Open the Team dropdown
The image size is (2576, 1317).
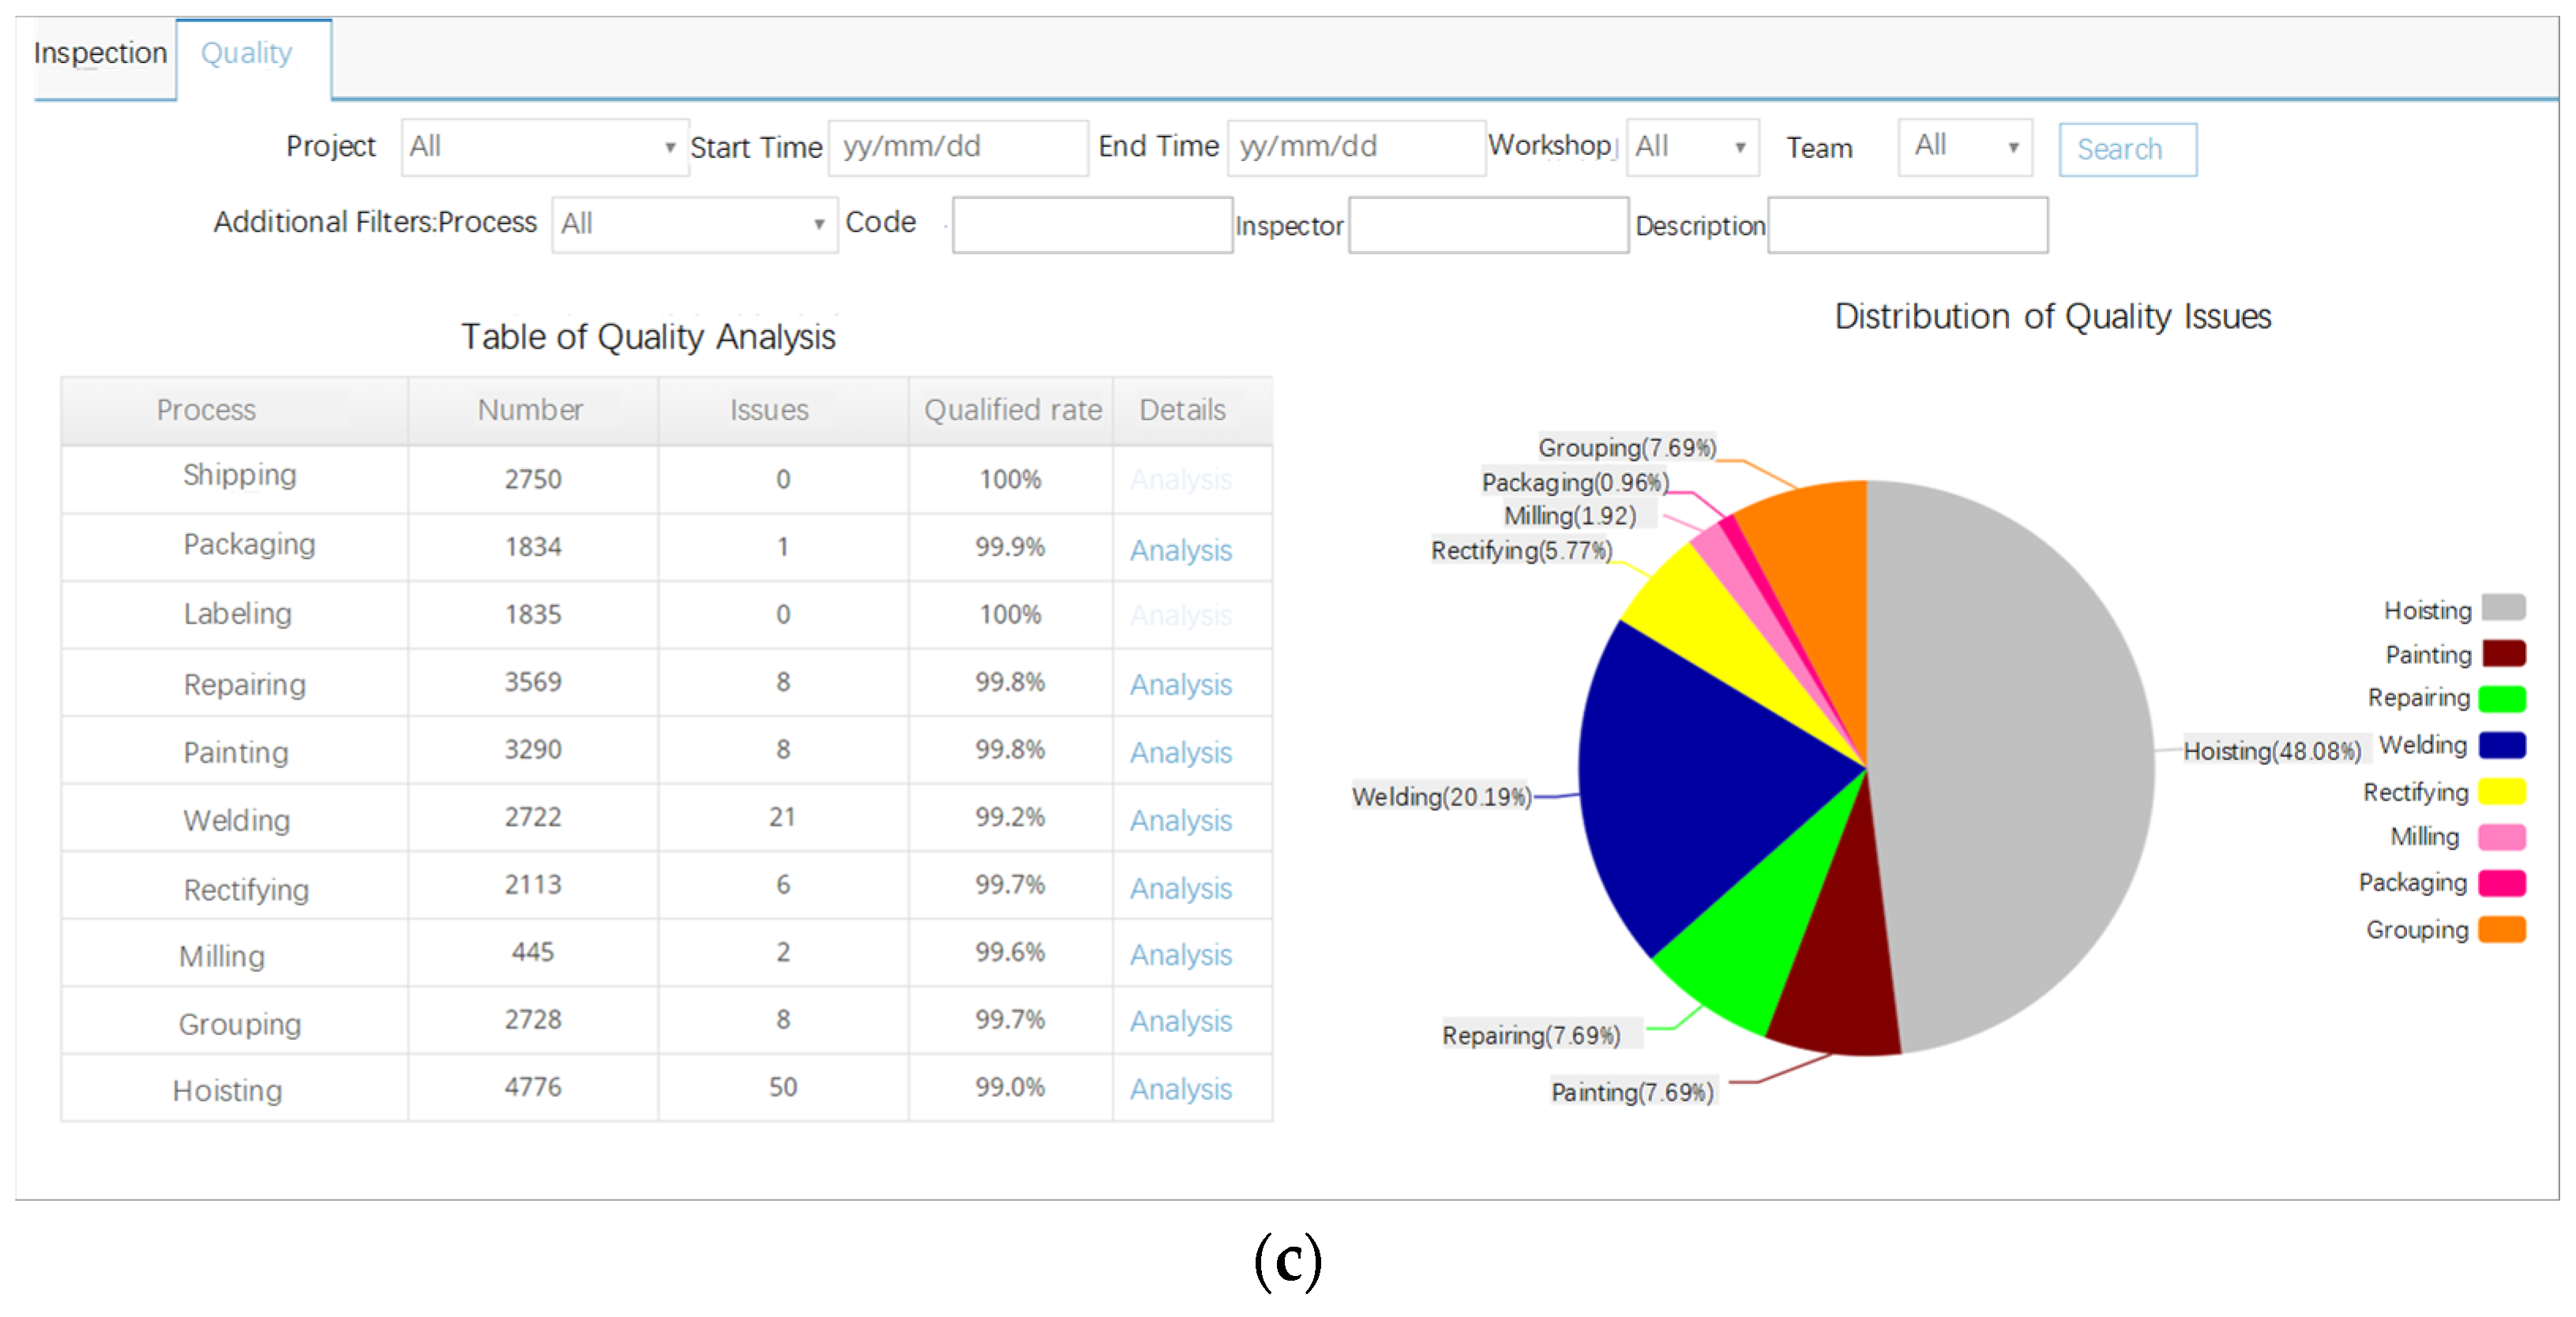click(x=1964, y=148)
